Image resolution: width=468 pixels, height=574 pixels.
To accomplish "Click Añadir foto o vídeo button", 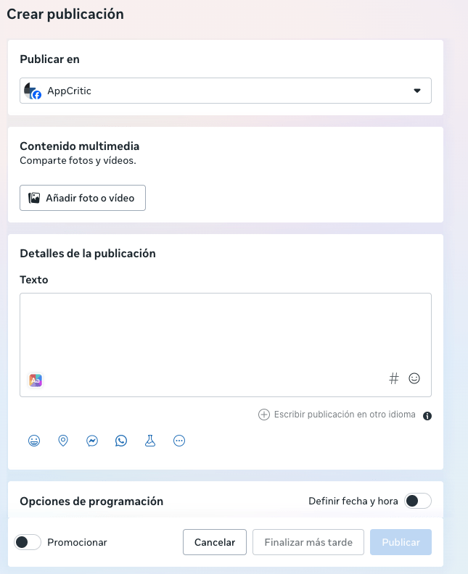I will click(83, 198).
